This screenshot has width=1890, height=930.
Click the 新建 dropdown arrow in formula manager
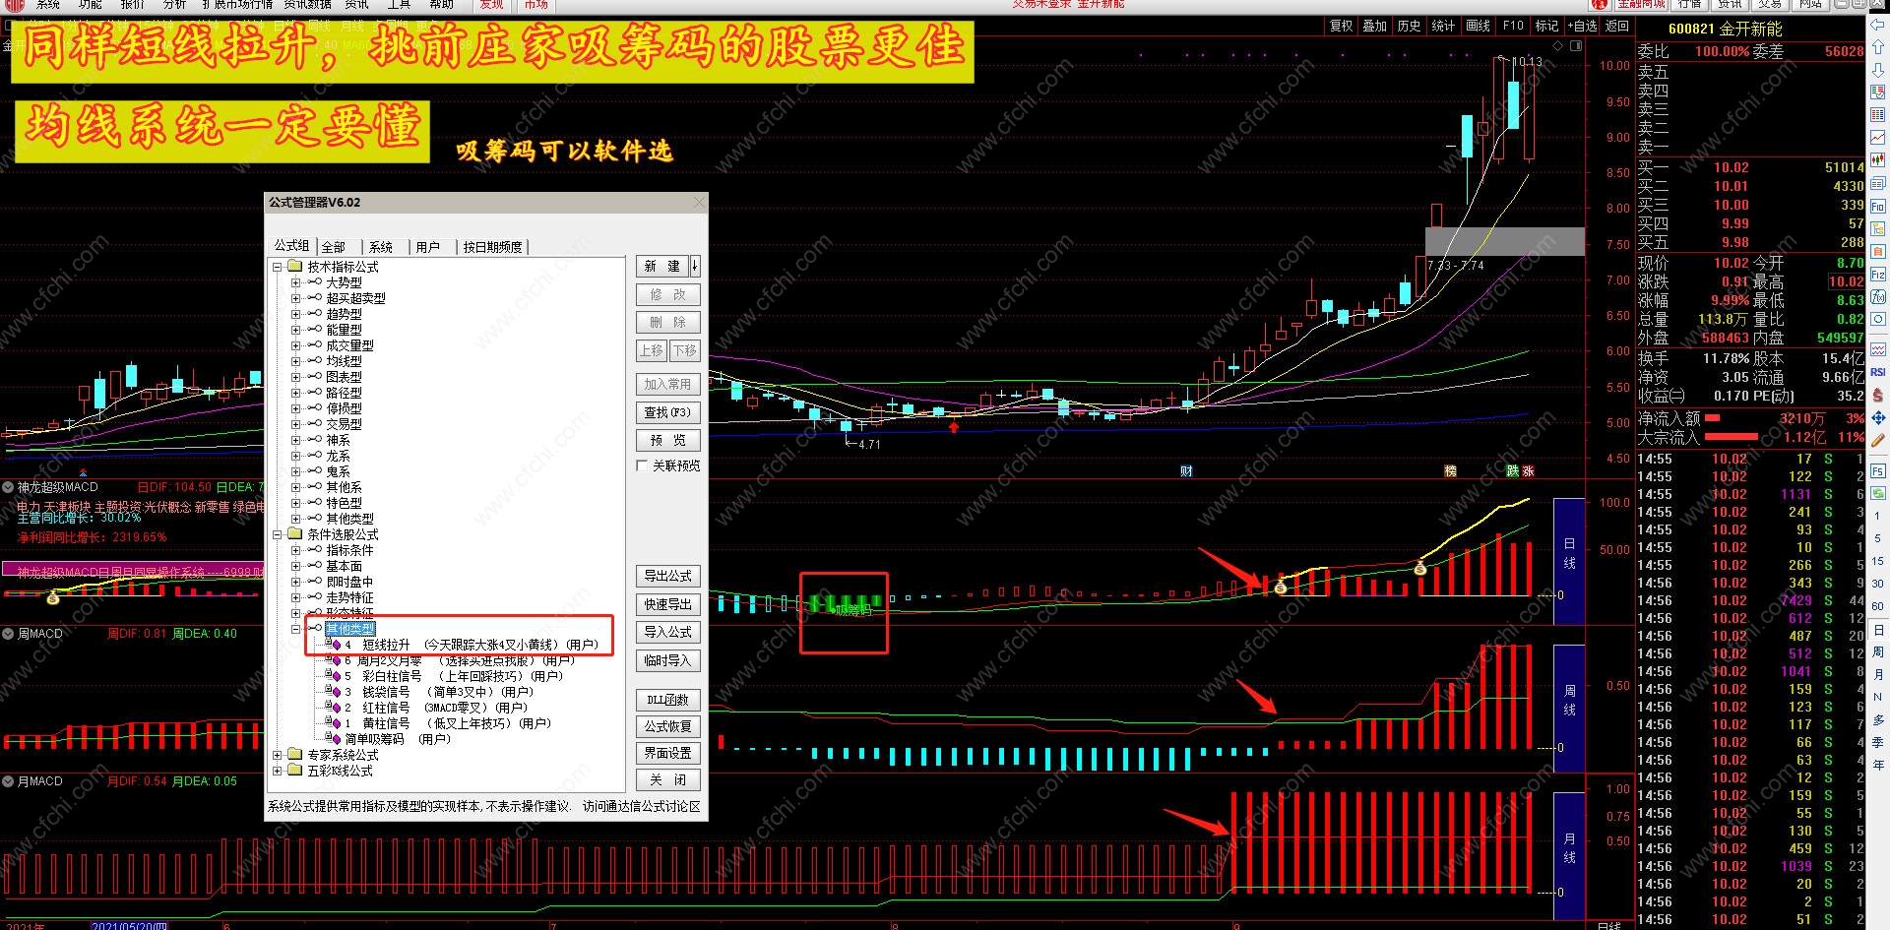[695, 266]
